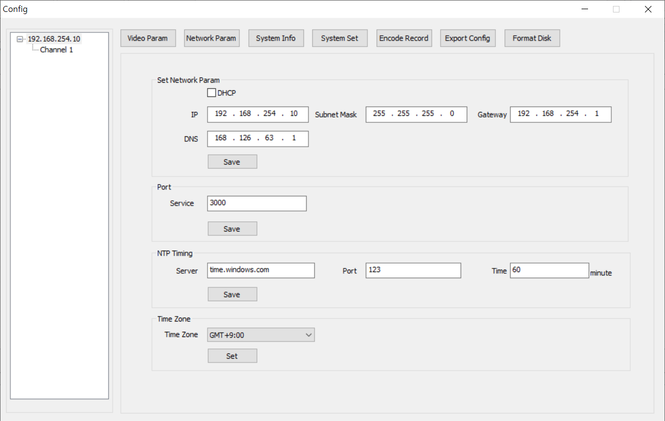Click the NTP Port field

[413, 270]
